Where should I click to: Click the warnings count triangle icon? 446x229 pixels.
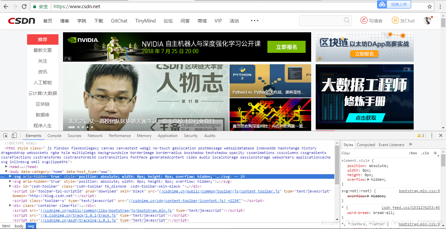point(419,135)
